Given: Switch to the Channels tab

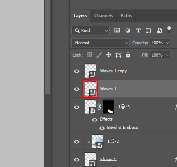Looking at the screenshot, I should pos(104,16).
